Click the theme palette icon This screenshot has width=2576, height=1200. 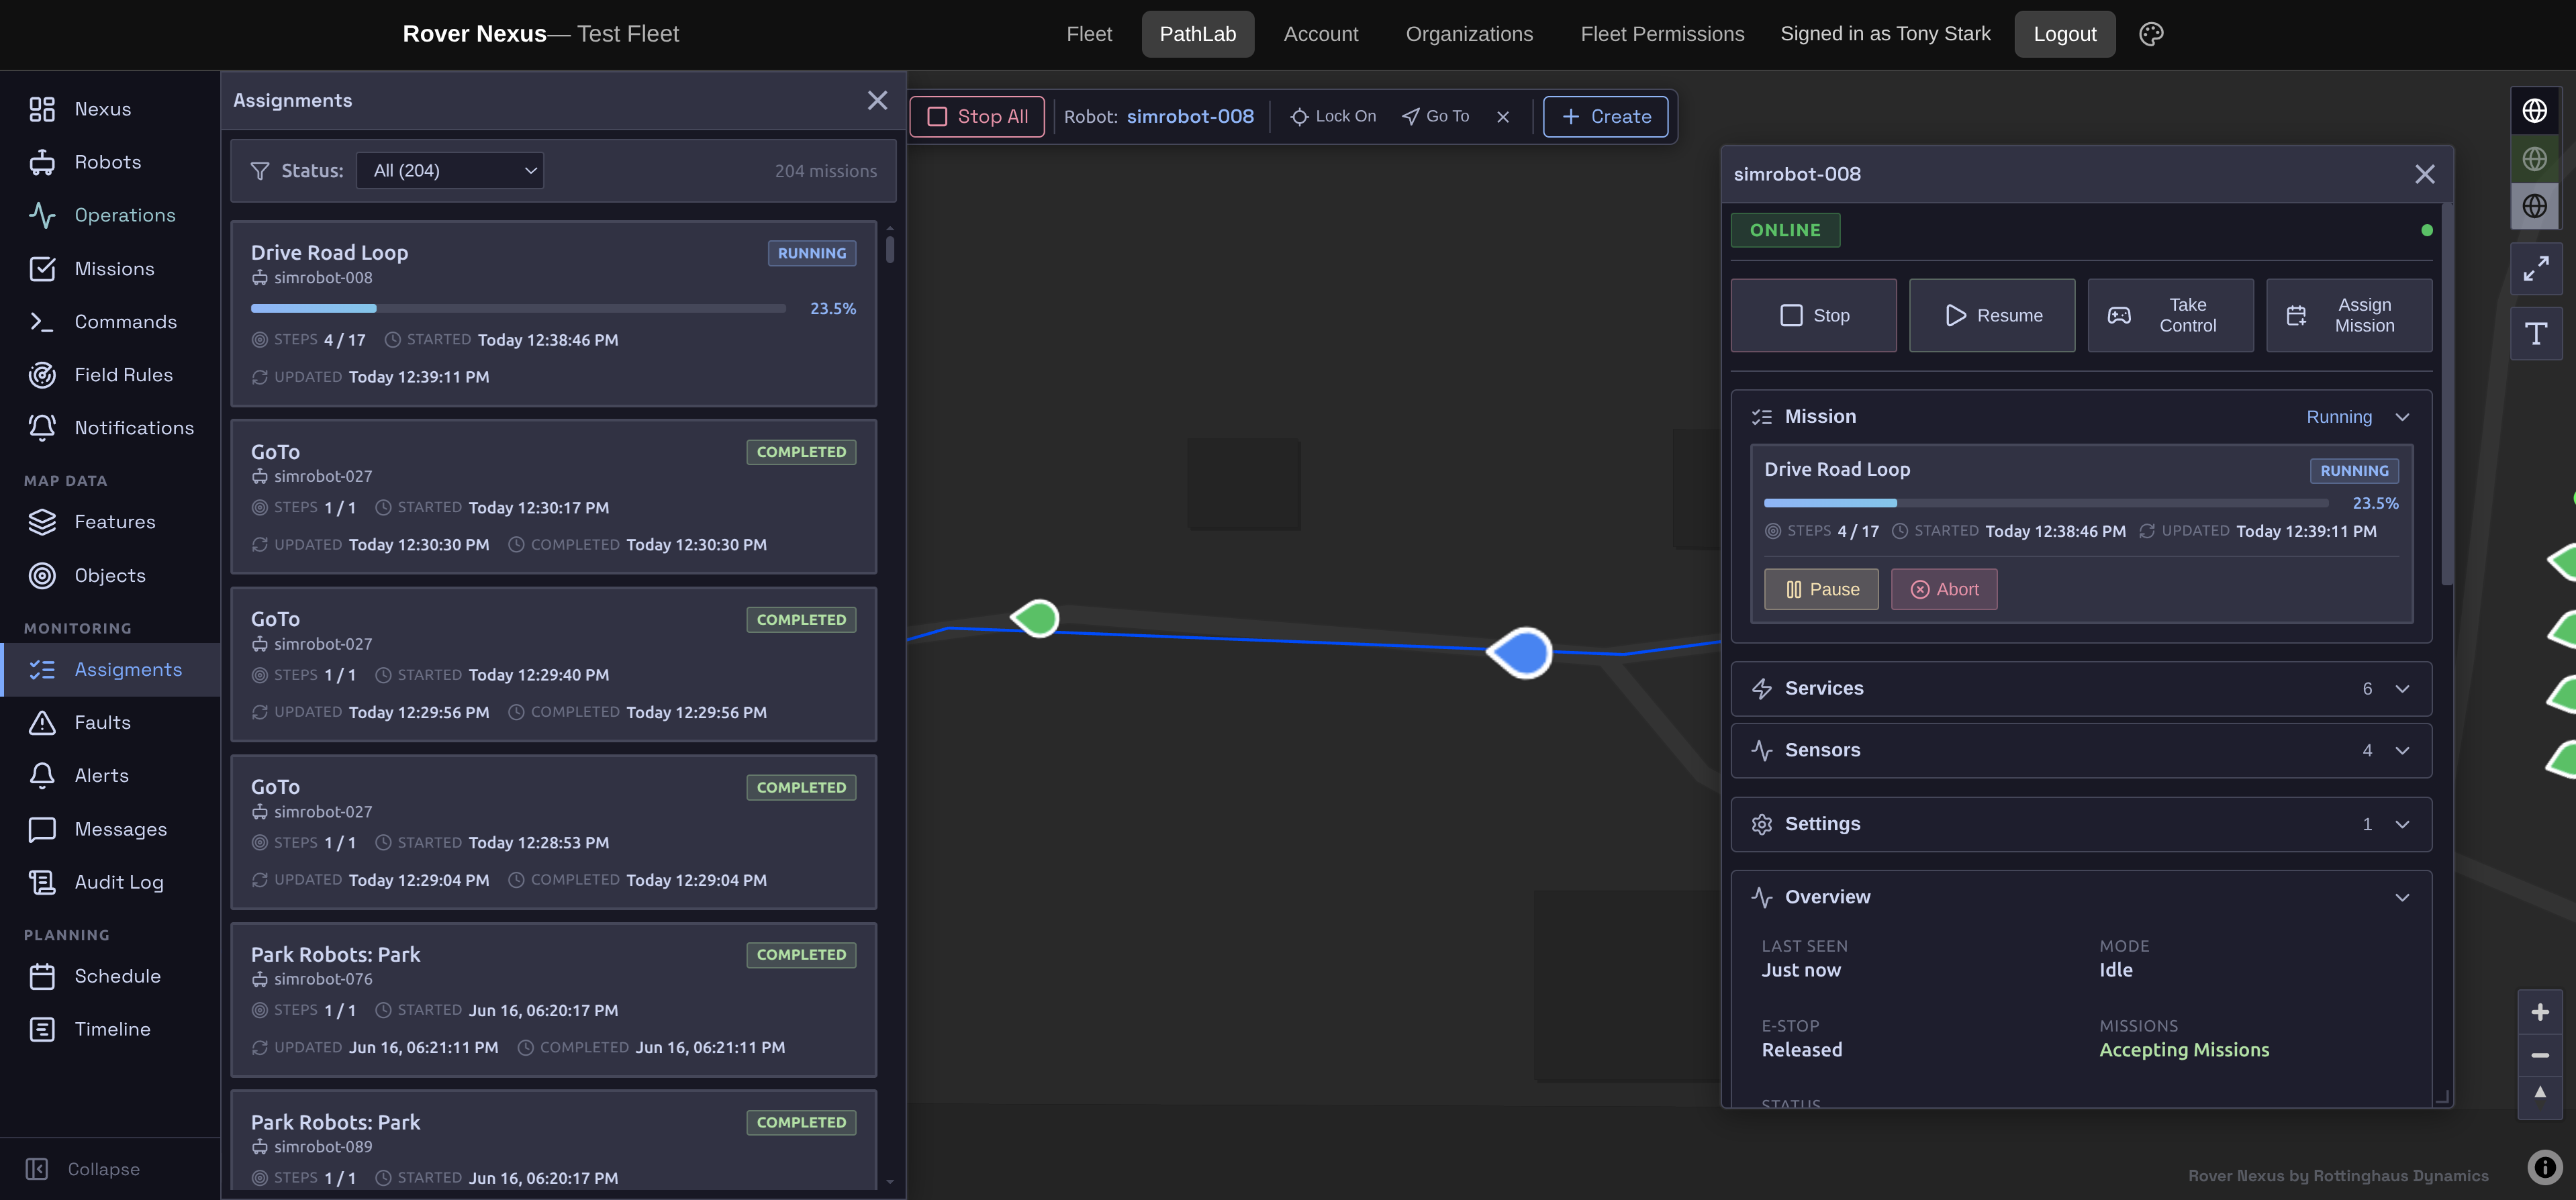click(x=2151, y=34)
